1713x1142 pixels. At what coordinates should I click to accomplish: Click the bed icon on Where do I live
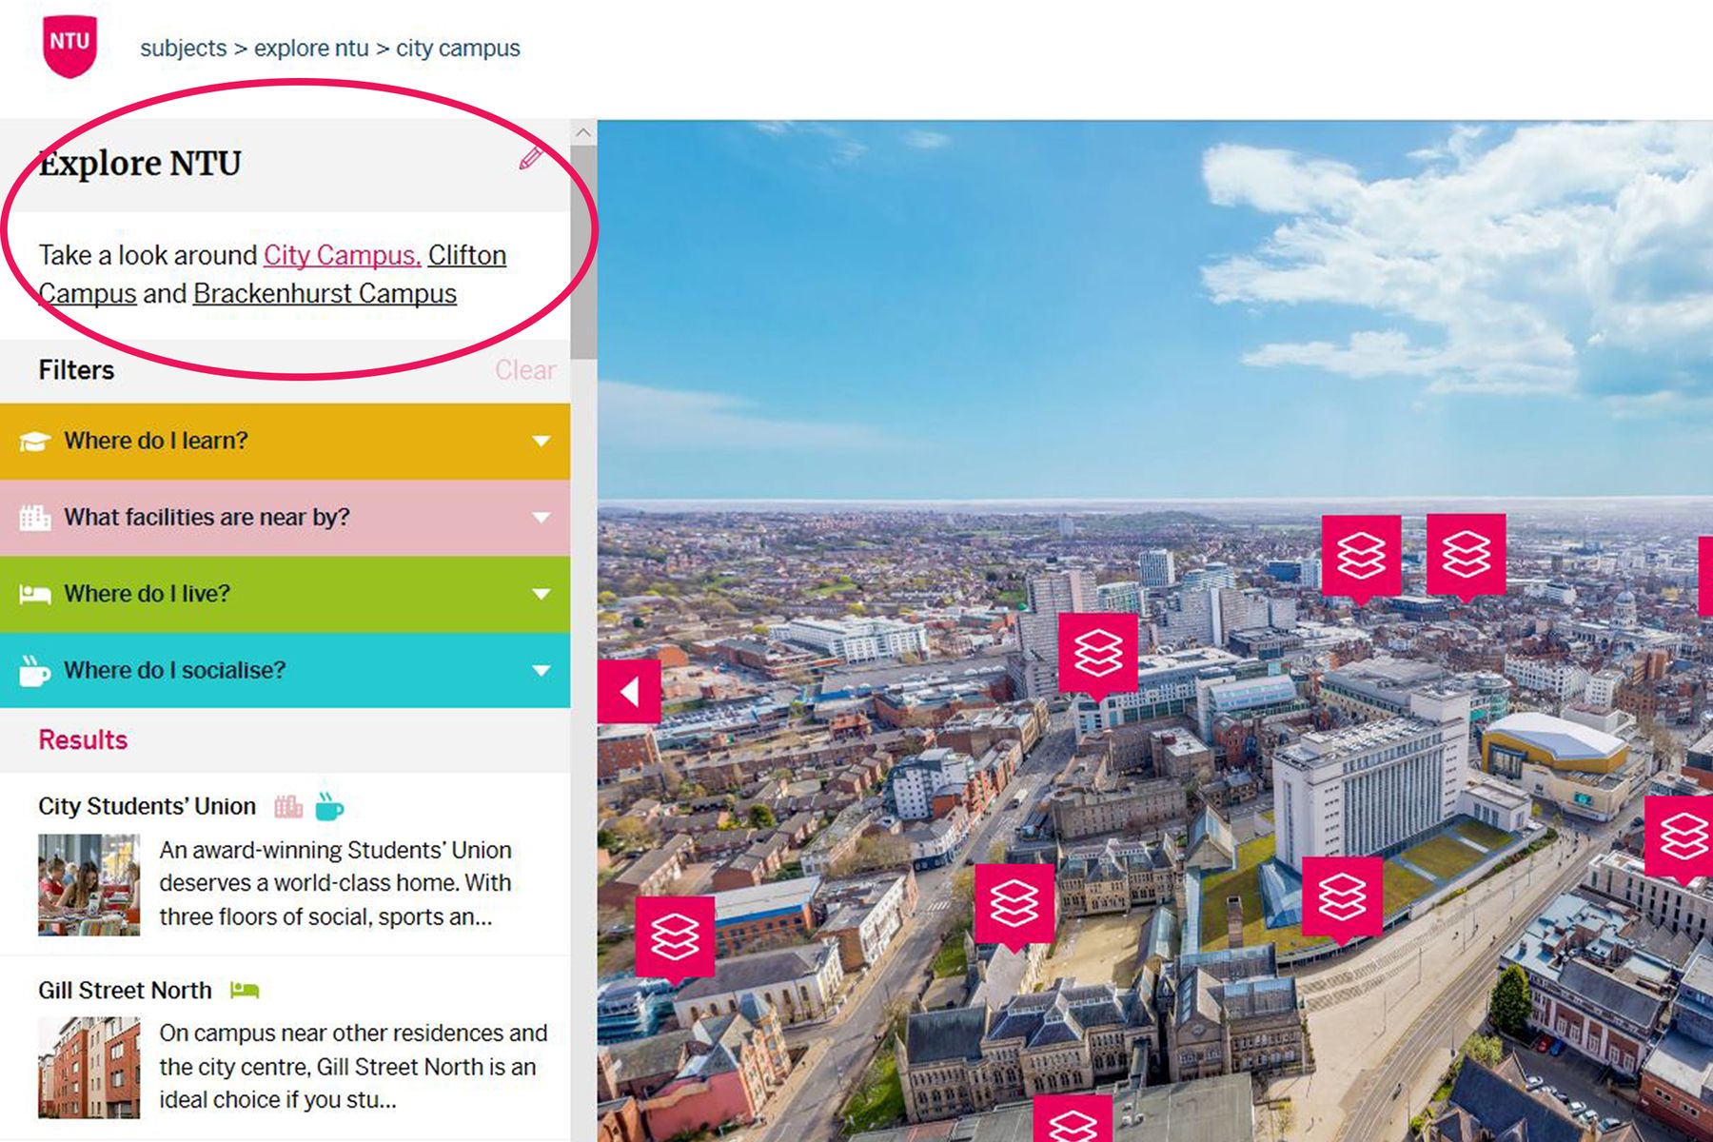(x=34, y=594)
